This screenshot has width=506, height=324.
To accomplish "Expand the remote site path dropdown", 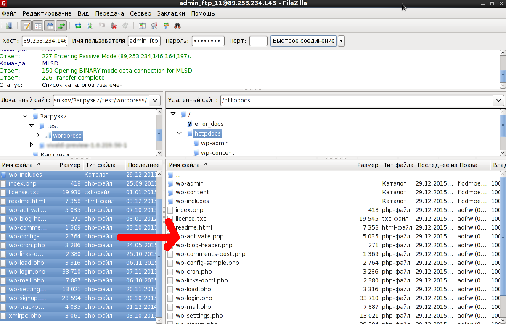I will point(499,101).
